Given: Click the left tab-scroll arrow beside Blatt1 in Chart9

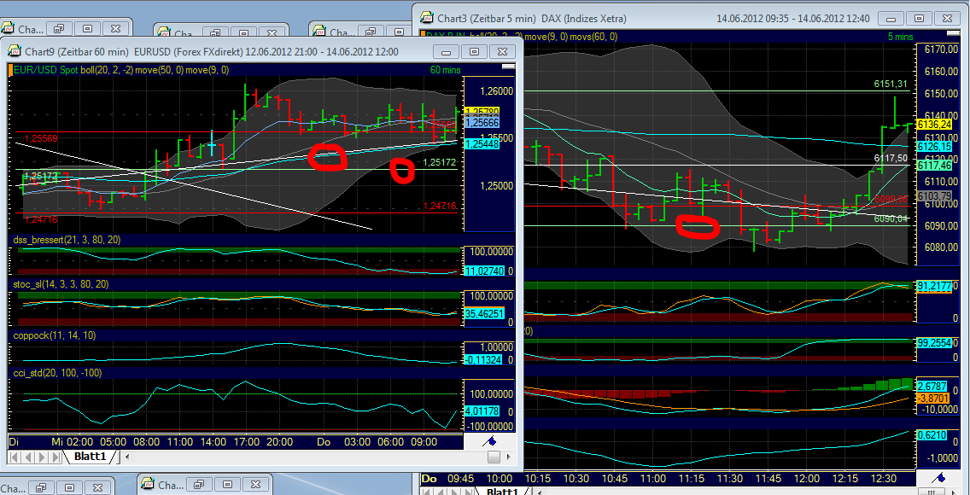Looking at the screenshot, I should click(126, 457).
